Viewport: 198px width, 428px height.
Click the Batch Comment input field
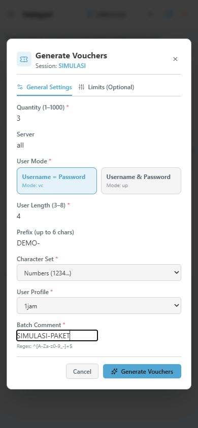pos(57,336)
